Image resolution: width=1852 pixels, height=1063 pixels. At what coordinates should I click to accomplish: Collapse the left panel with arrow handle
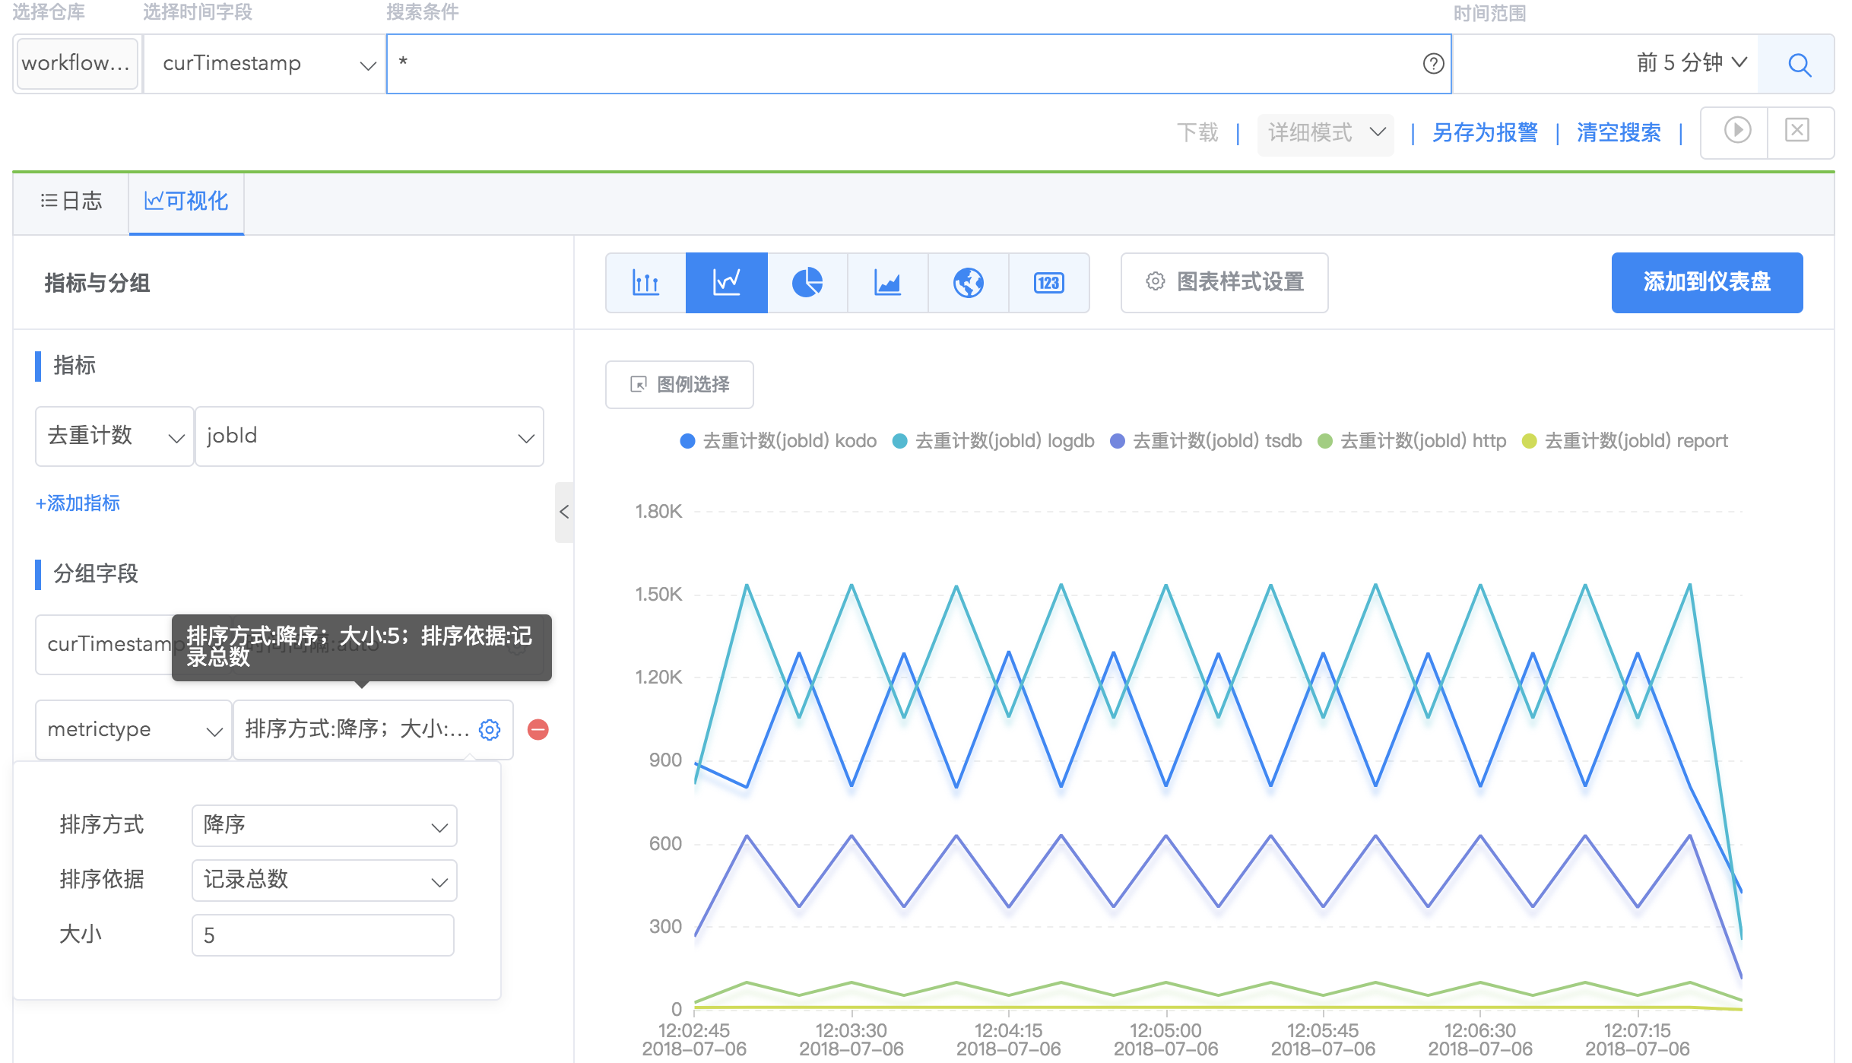[564, 512]
